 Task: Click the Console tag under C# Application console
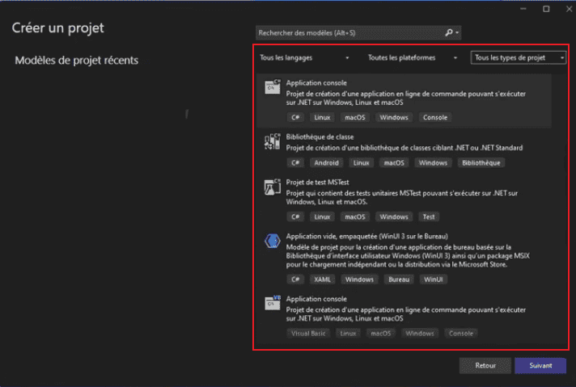tap(435, 117)
